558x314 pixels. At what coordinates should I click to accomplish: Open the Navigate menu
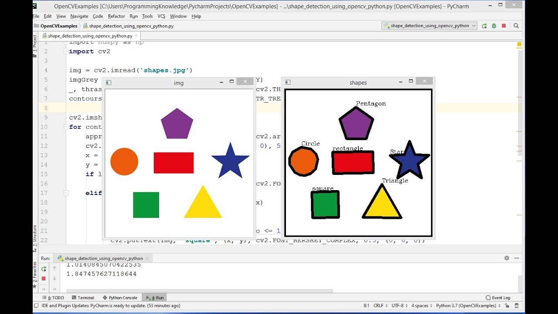[x=79, y=16]
